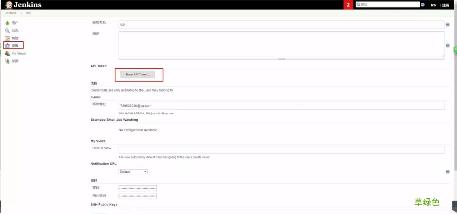Open 构建 via the build notebook icon
Viewport: 457px width, 214px height.
(7, 38)
